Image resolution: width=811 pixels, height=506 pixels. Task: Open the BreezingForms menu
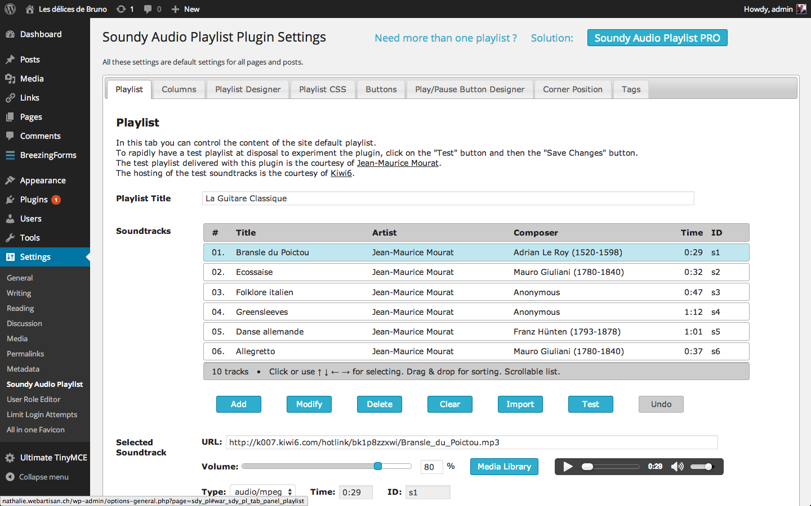coord(45,155)
